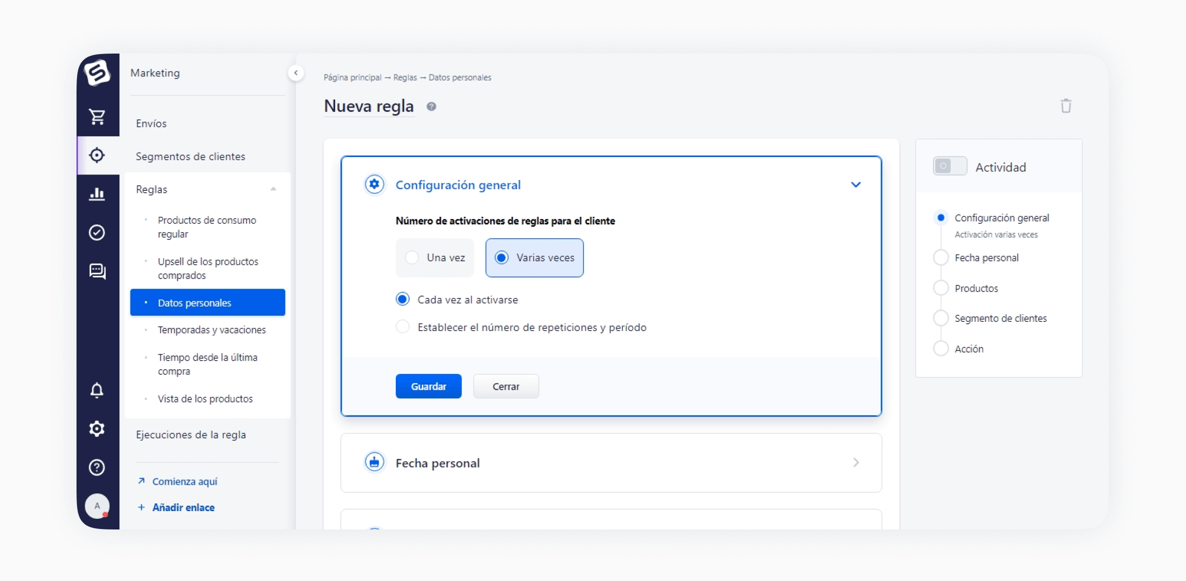1186x581 pixels.
Task: Open the chat messages sidebar icon
Action: click(97, 271)
